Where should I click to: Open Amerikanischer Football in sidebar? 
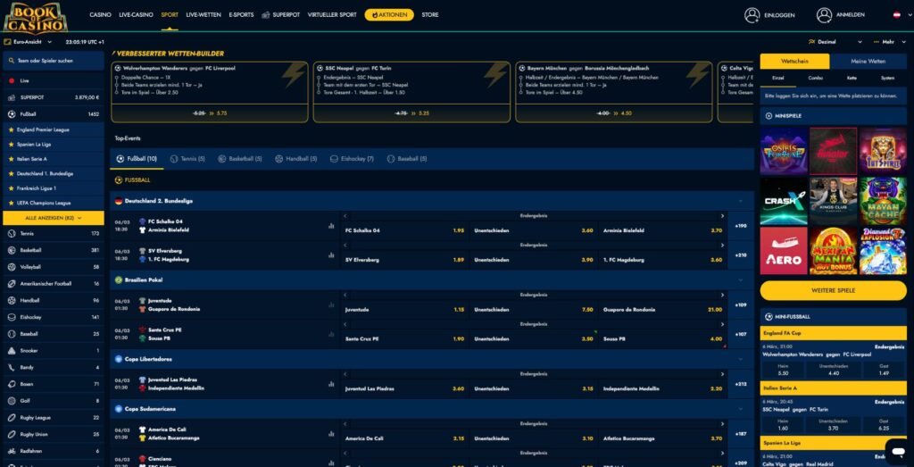(53, 284)
